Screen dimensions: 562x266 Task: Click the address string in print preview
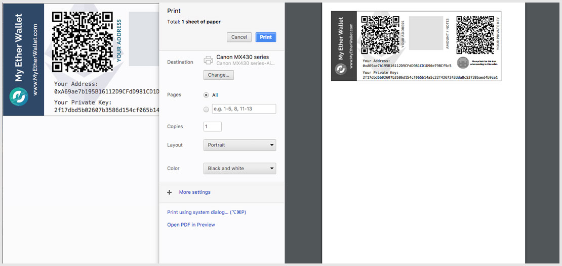[x=407, y=66]
